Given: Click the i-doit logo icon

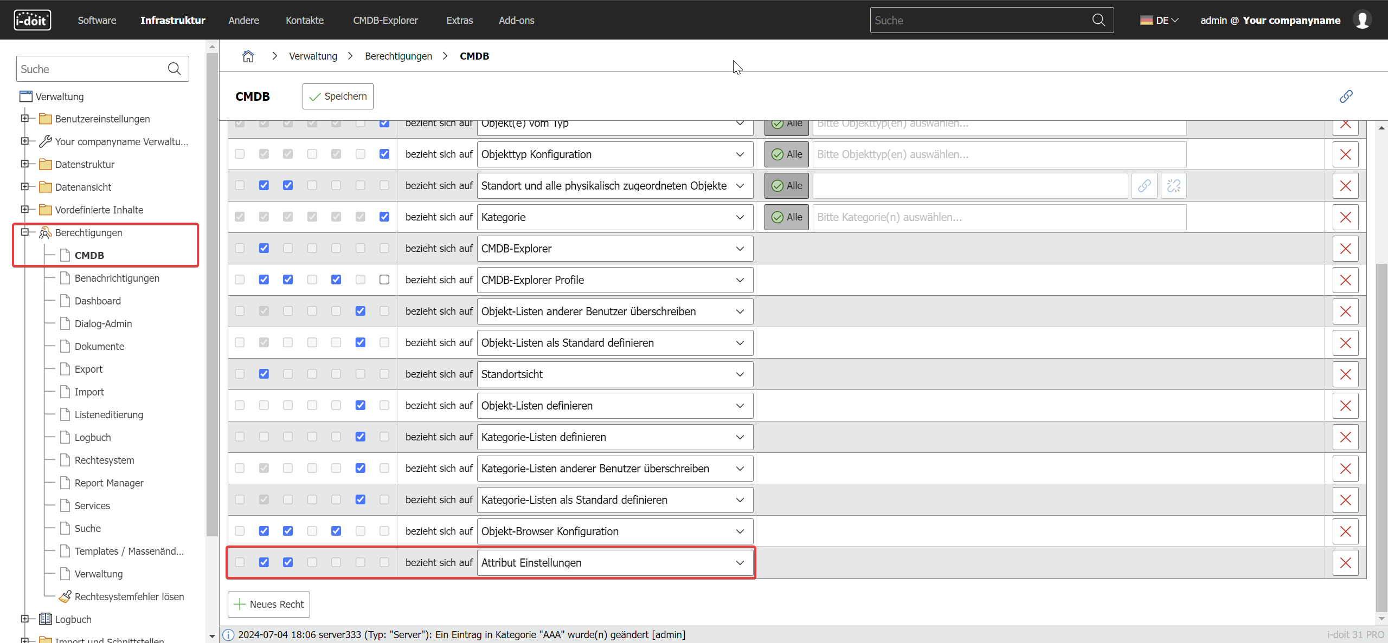Looking at the screenshot, I should 32,20.
